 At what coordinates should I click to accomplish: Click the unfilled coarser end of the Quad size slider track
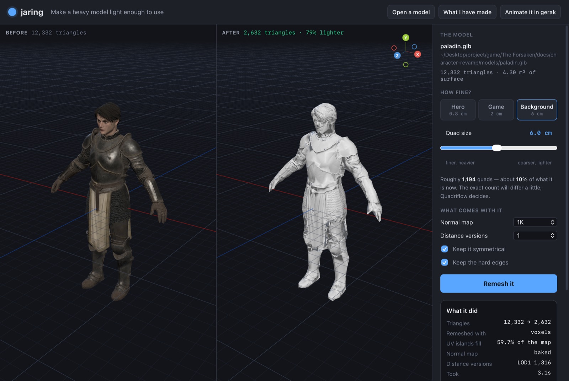(529, 148)
